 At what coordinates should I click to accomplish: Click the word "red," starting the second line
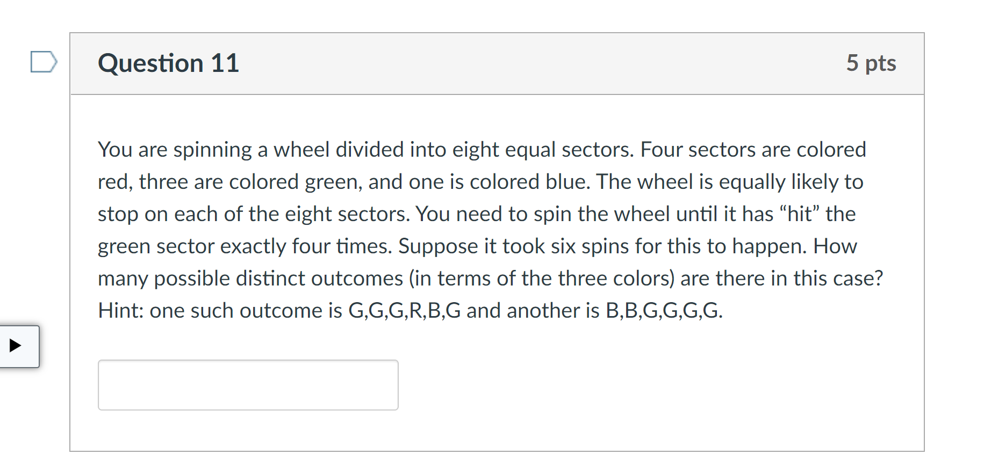(x=115, y=182)
